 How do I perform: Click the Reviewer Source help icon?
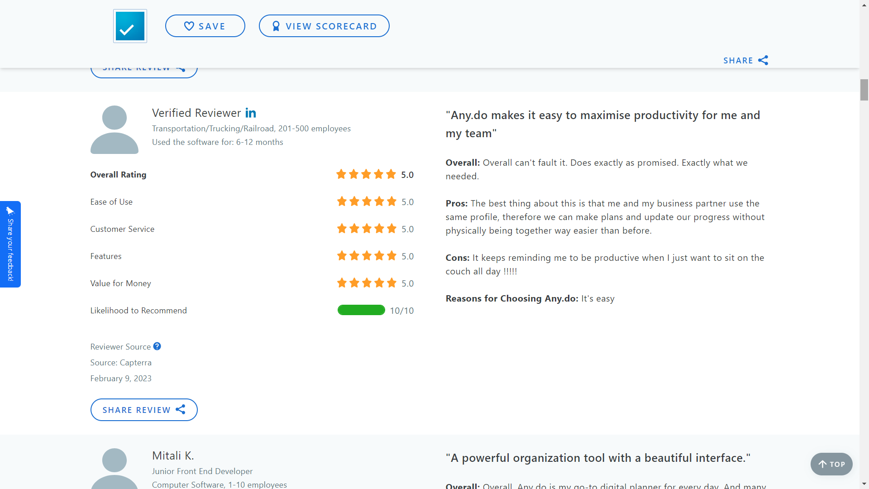(x=157, y=346)
